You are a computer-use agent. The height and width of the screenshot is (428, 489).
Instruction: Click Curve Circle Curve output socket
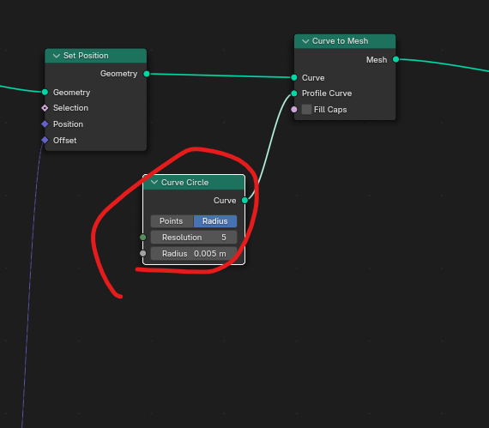[244, 200]
